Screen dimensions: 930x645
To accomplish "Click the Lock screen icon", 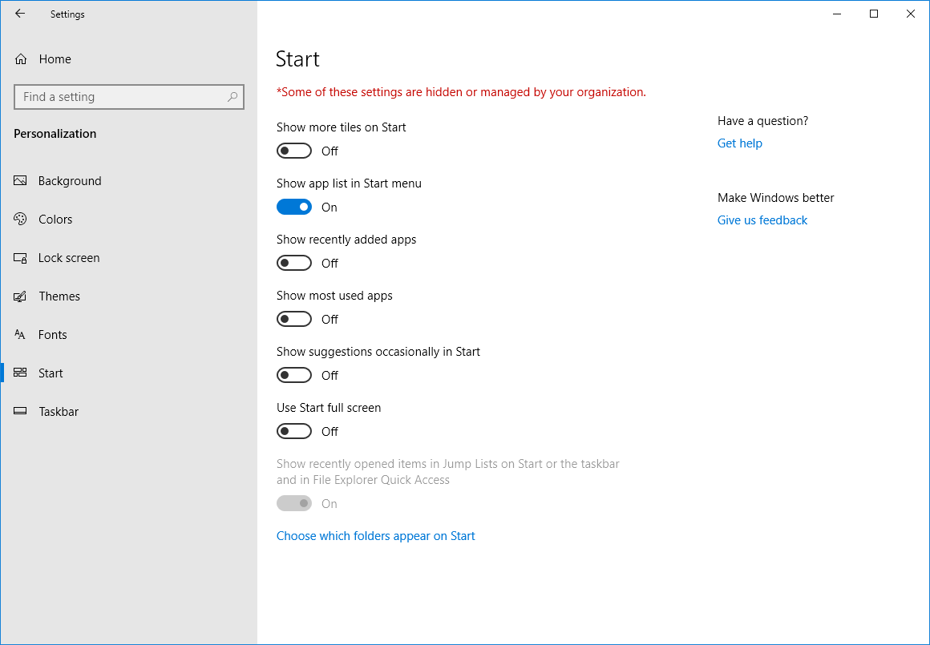I will pos(20,258).
